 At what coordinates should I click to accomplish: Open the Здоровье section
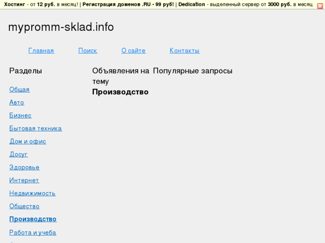pos(24,167)
